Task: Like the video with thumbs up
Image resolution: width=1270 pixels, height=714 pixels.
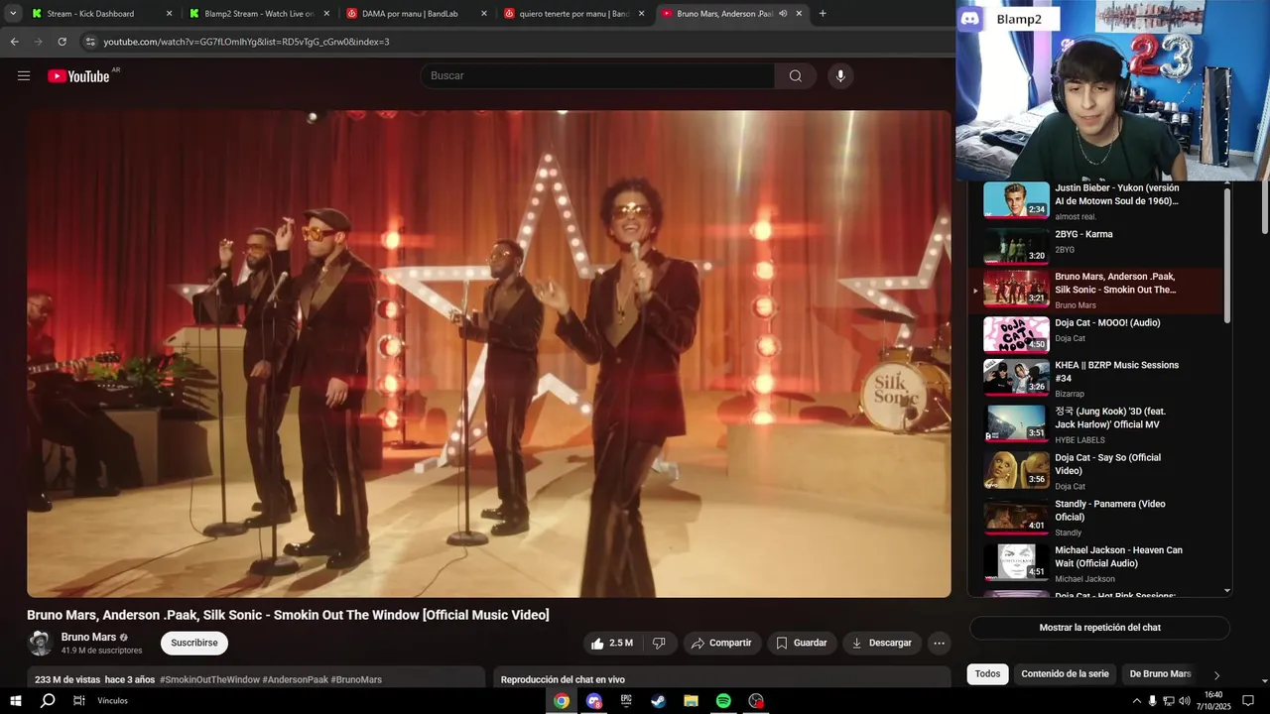Action: (612, 643)
